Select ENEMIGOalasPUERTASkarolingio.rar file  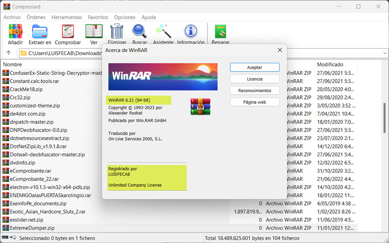pos(51,195)
